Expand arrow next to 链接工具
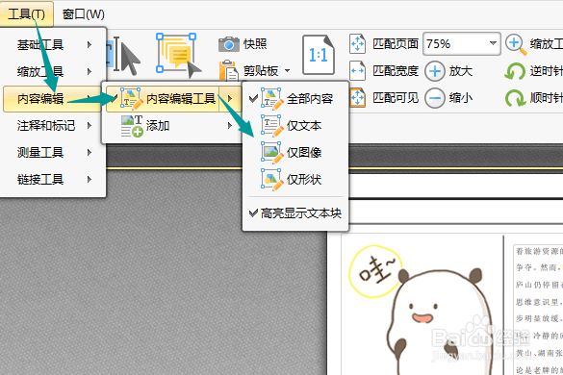563x375 pixels. (x=90, y=179)
